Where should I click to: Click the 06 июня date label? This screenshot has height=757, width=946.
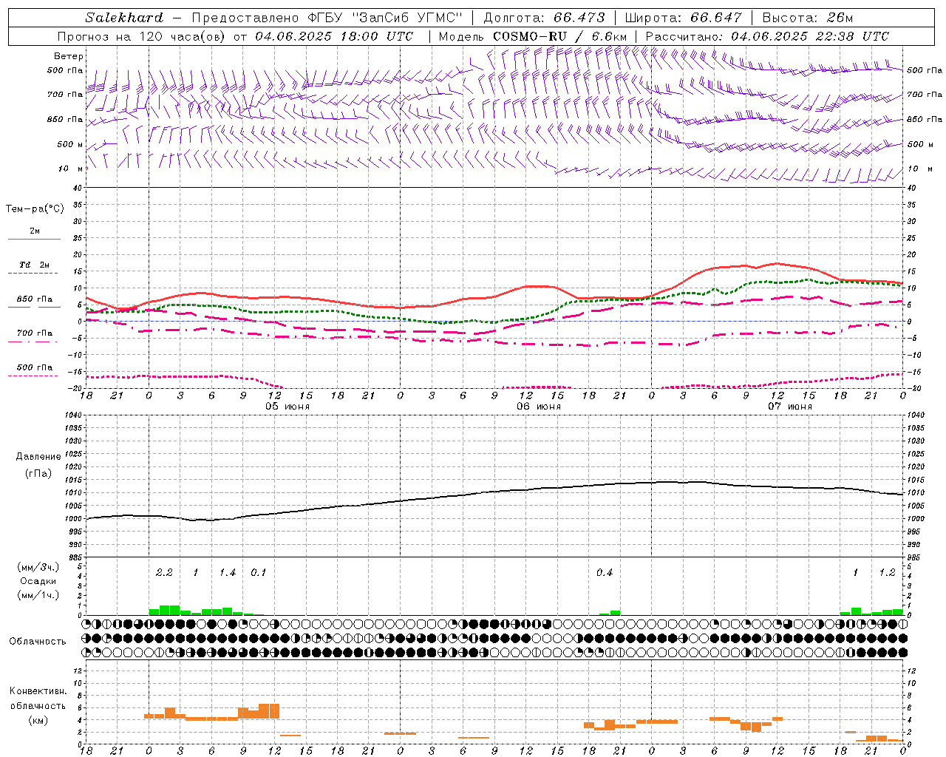tap(538, 407)
